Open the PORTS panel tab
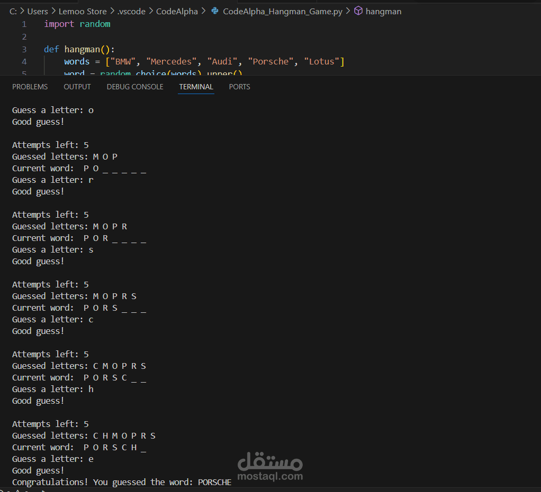 pos(239,87)
